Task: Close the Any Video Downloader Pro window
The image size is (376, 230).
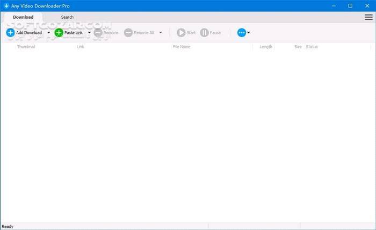Action: click(367, 6)
